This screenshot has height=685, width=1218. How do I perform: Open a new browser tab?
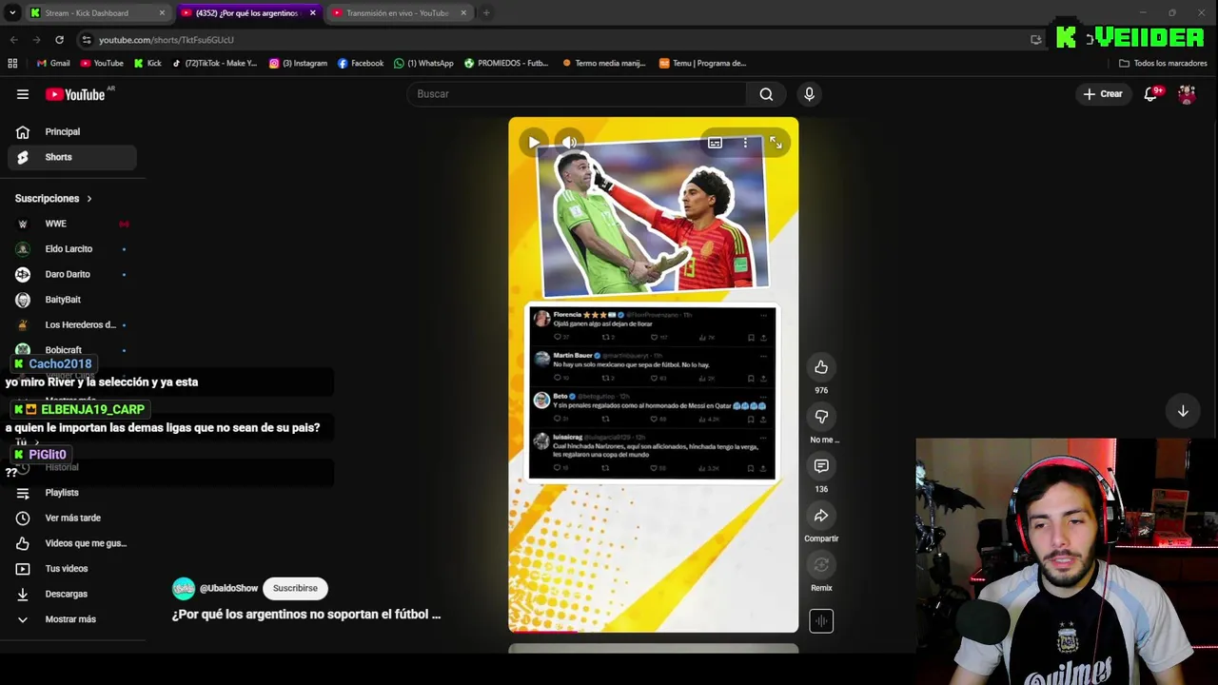tap(486, 13)
